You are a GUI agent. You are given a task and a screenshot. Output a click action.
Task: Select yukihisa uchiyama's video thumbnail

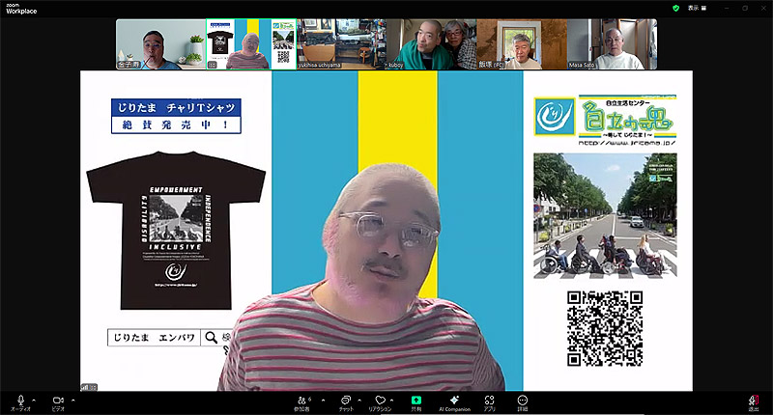click(x=333, y=43)
